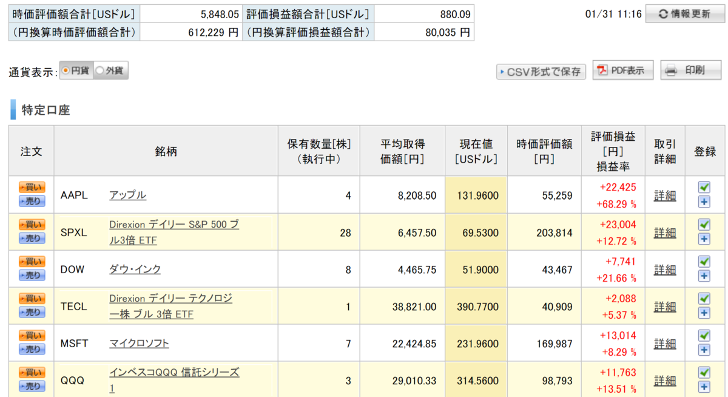Click the buy button for MSFT
The width and height of the screenshot is (728, 397).
point(32,336)
